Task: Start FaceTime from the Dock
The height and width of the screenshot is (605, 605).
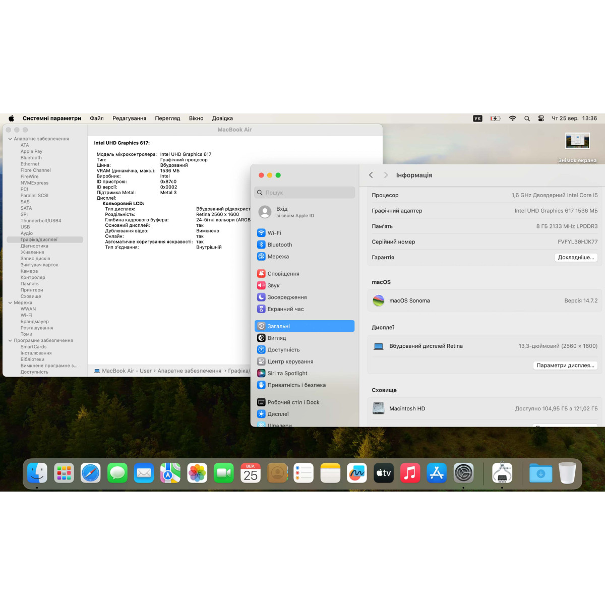Action: coord(224,473)
